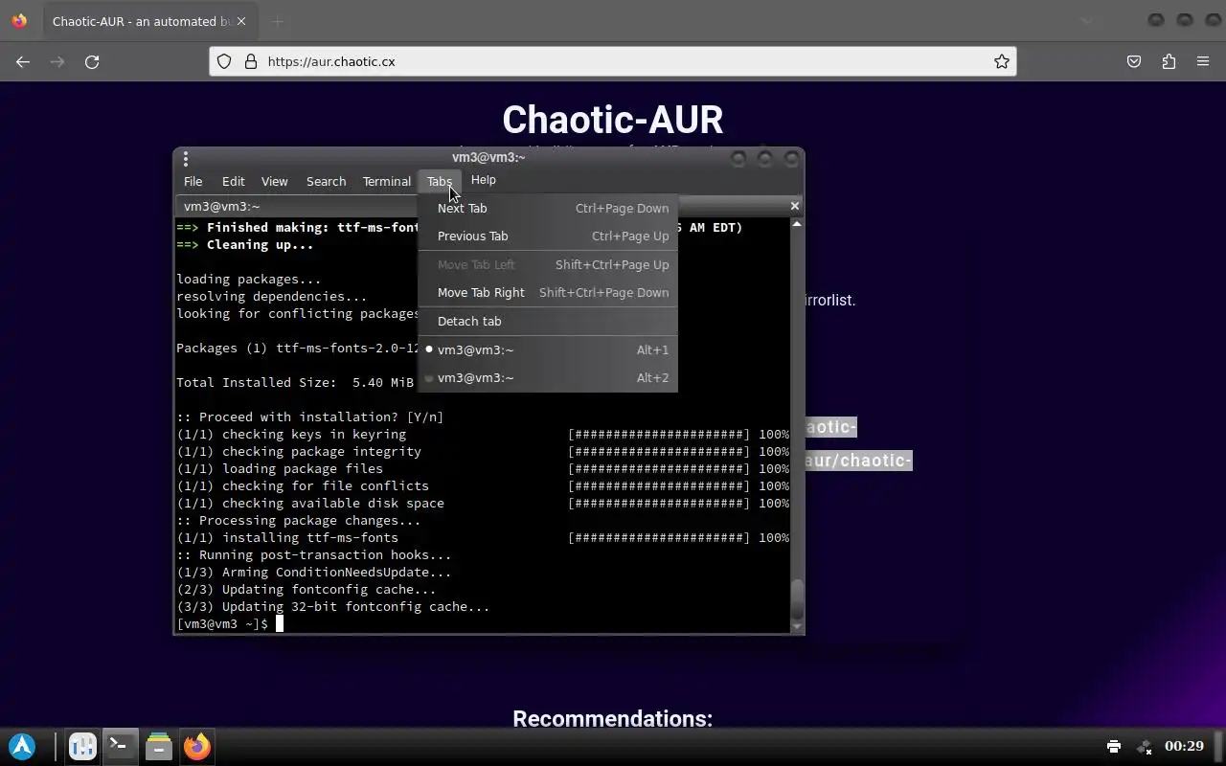Close the vm3@vm3:~ terminal tab with its X
The width and height of the screenshot is (1226, 766).
(x=794, y=206)
